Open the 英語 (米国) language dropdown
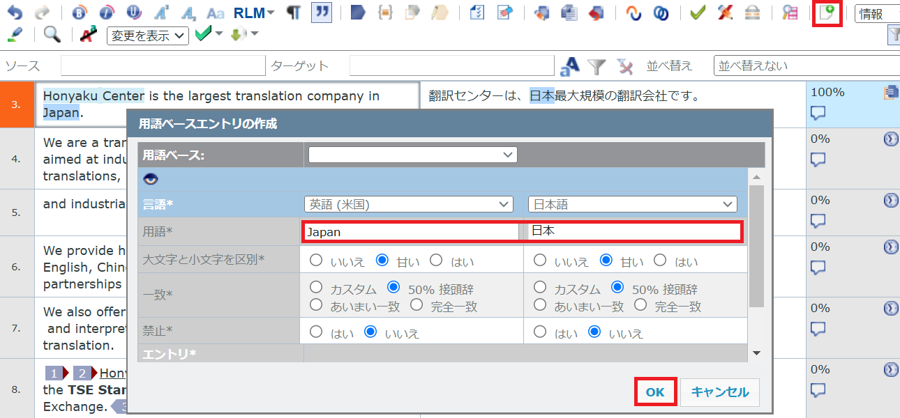 coord(409,204)
